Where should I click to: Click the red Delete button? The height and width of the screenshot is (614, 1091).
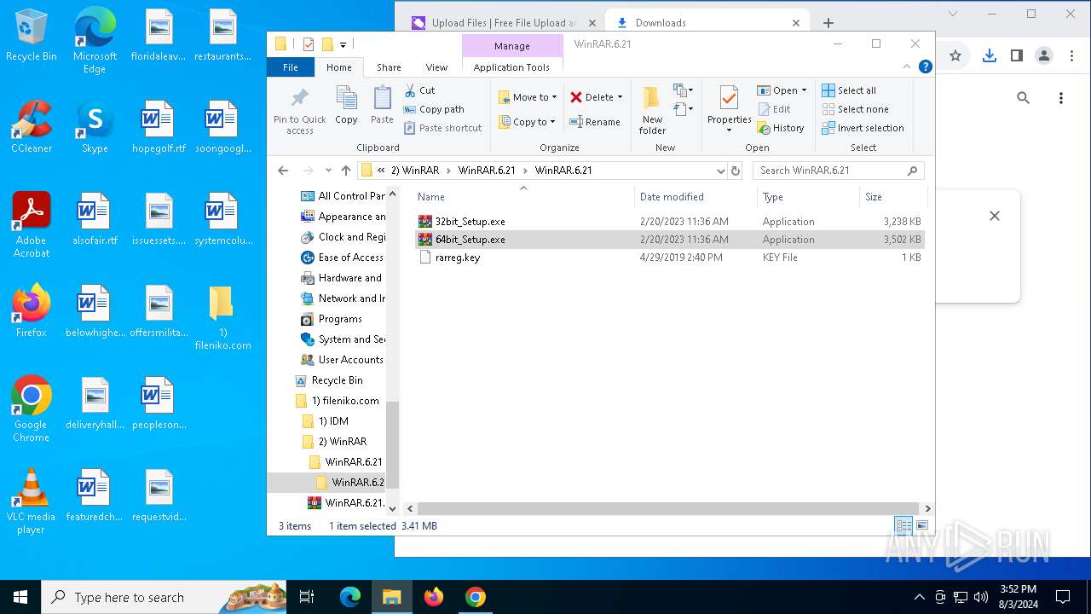tap(592, 97)
